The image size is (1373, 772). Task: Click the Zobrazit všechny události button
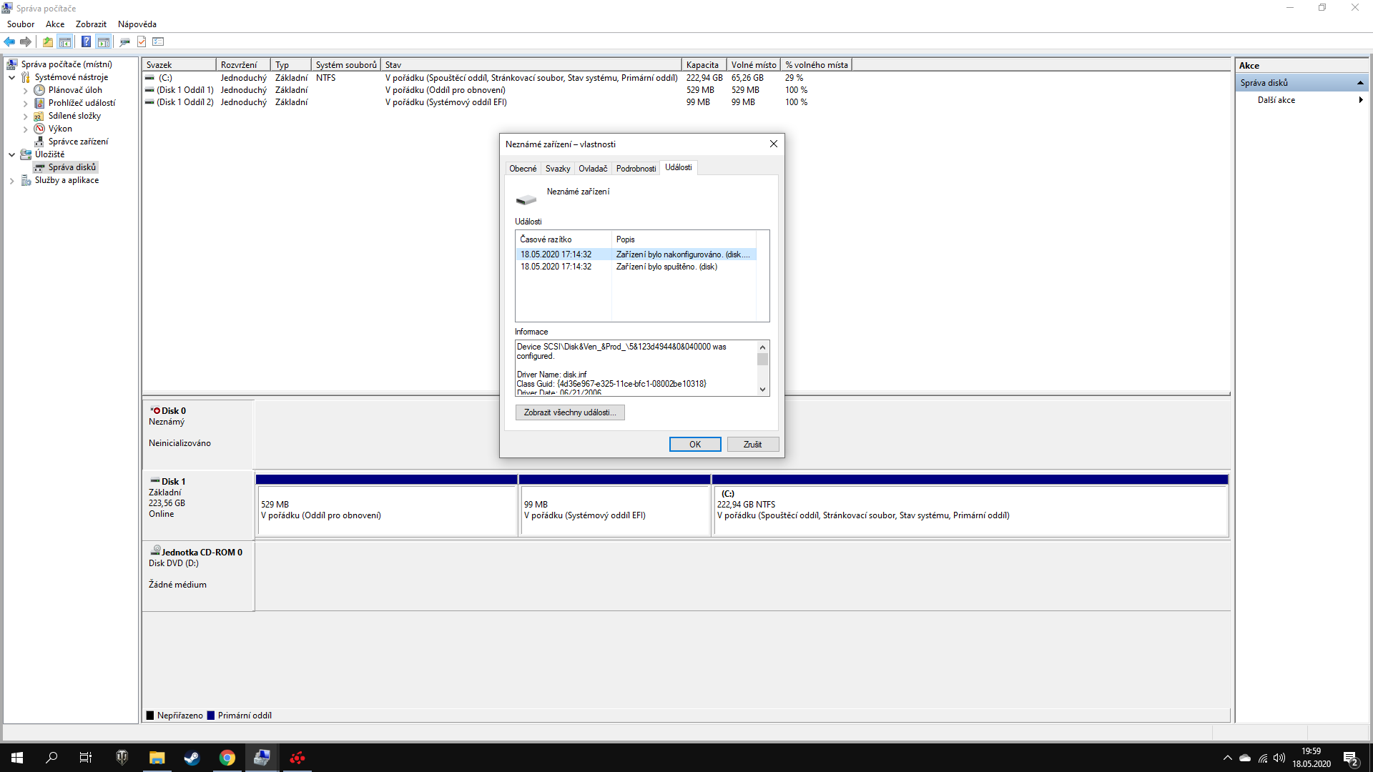[x=569, y=412]
